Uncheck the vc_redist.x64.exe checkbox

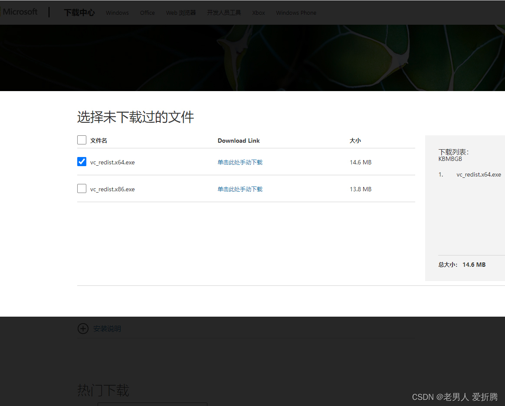point(82,161)
